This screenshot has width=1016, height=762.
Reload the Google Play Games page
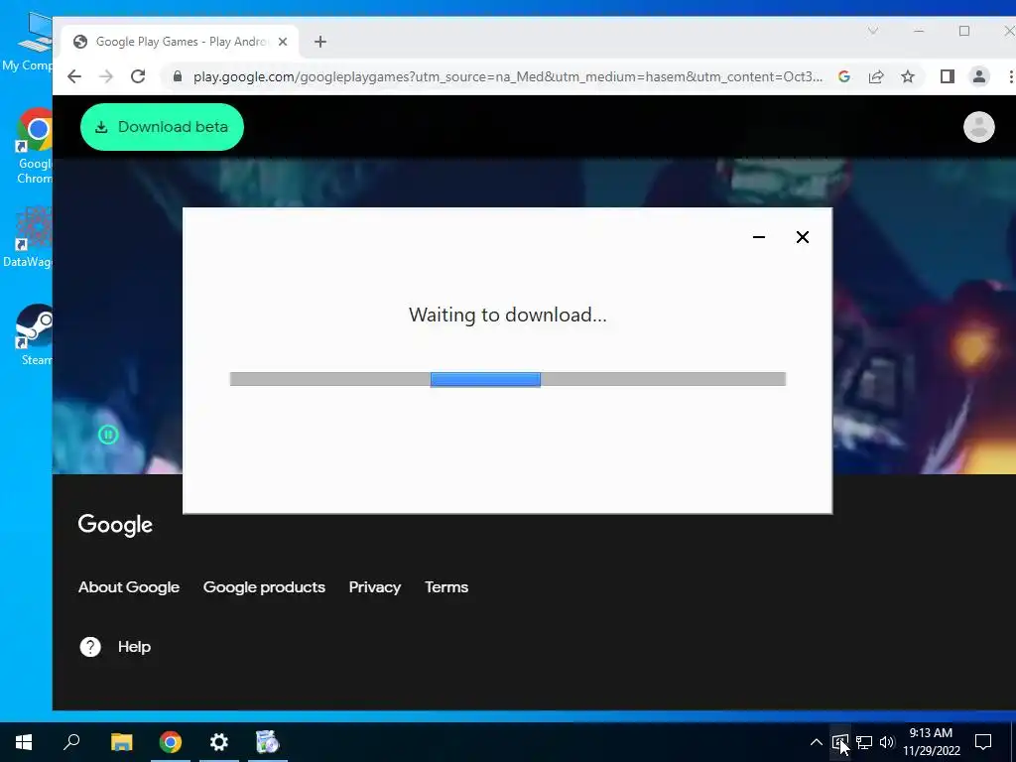(x=138, y=76)
